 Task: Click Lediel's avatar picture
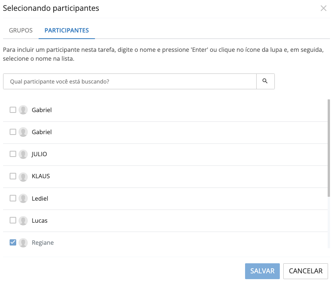tap(23, 198)
